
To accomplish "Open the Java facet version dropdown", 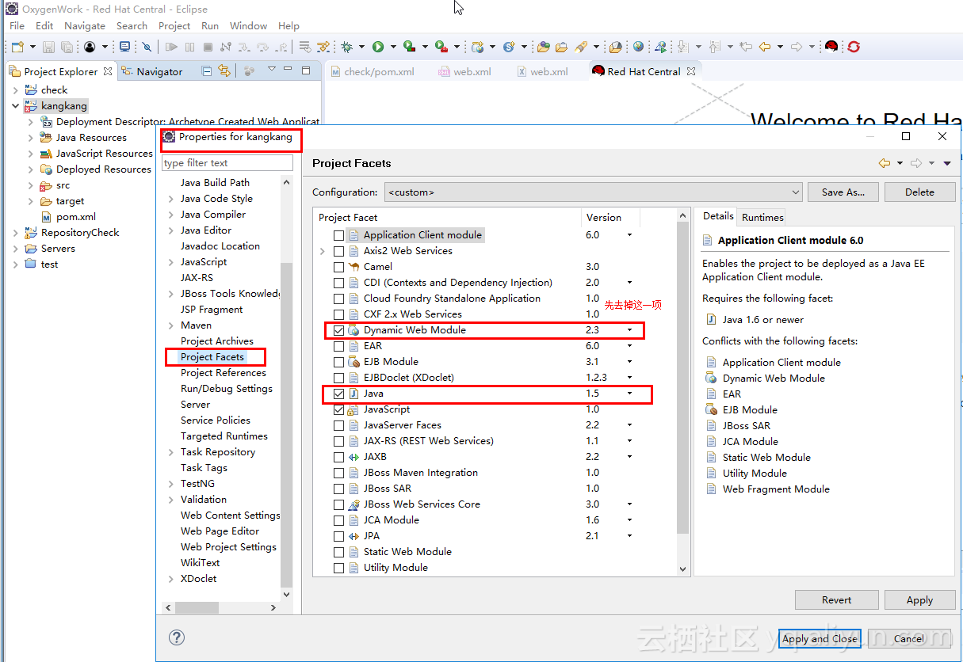I will click(x=630, y=394).
